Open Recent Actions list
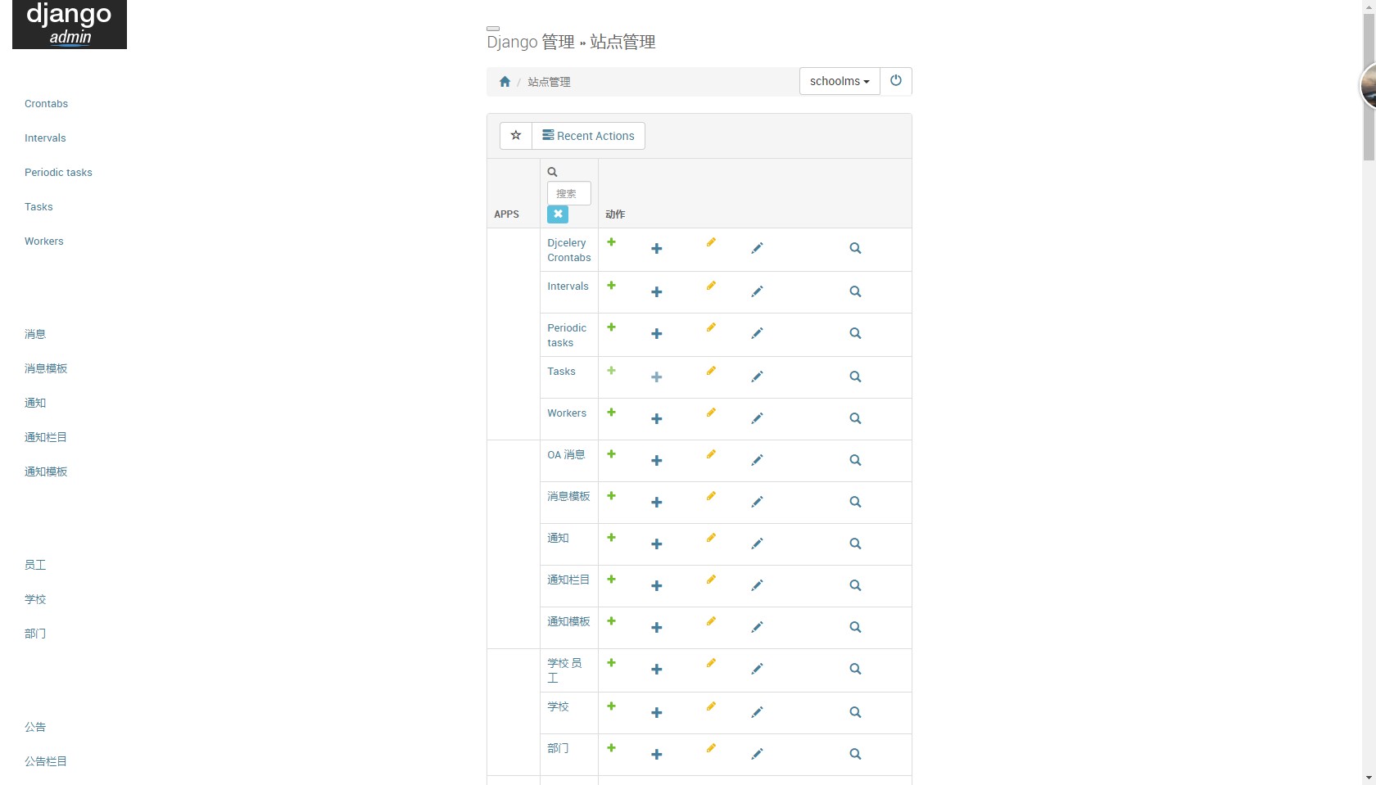The height and width of the screenshot is (785, 1376). [588, 136]
